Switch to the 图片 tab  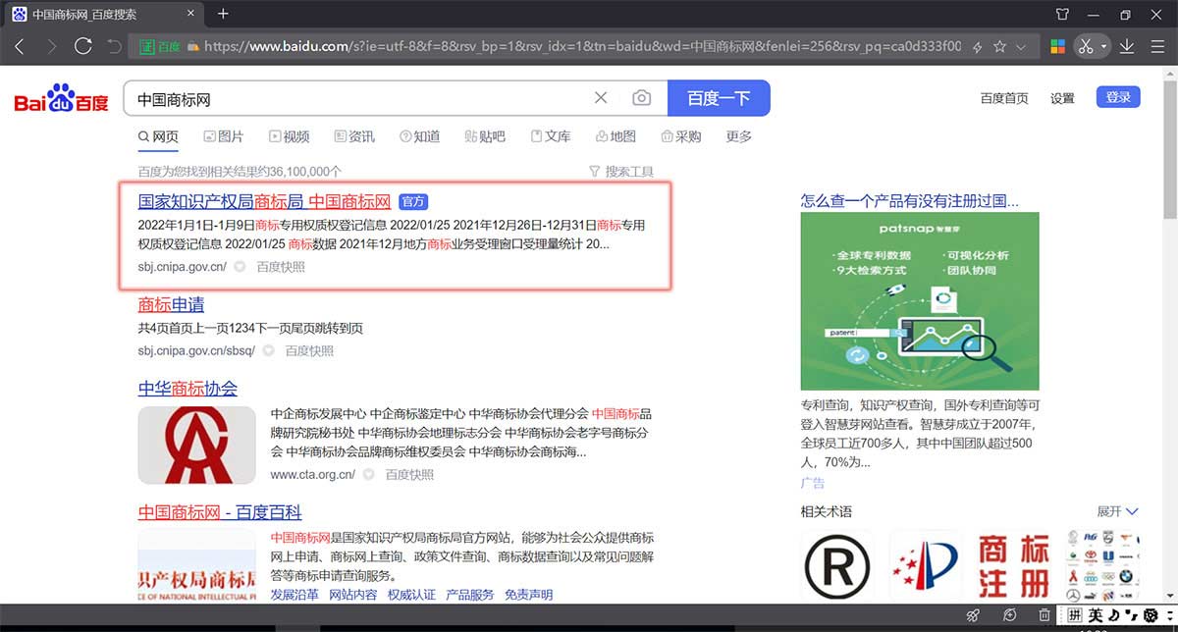(x=223, y=136)
